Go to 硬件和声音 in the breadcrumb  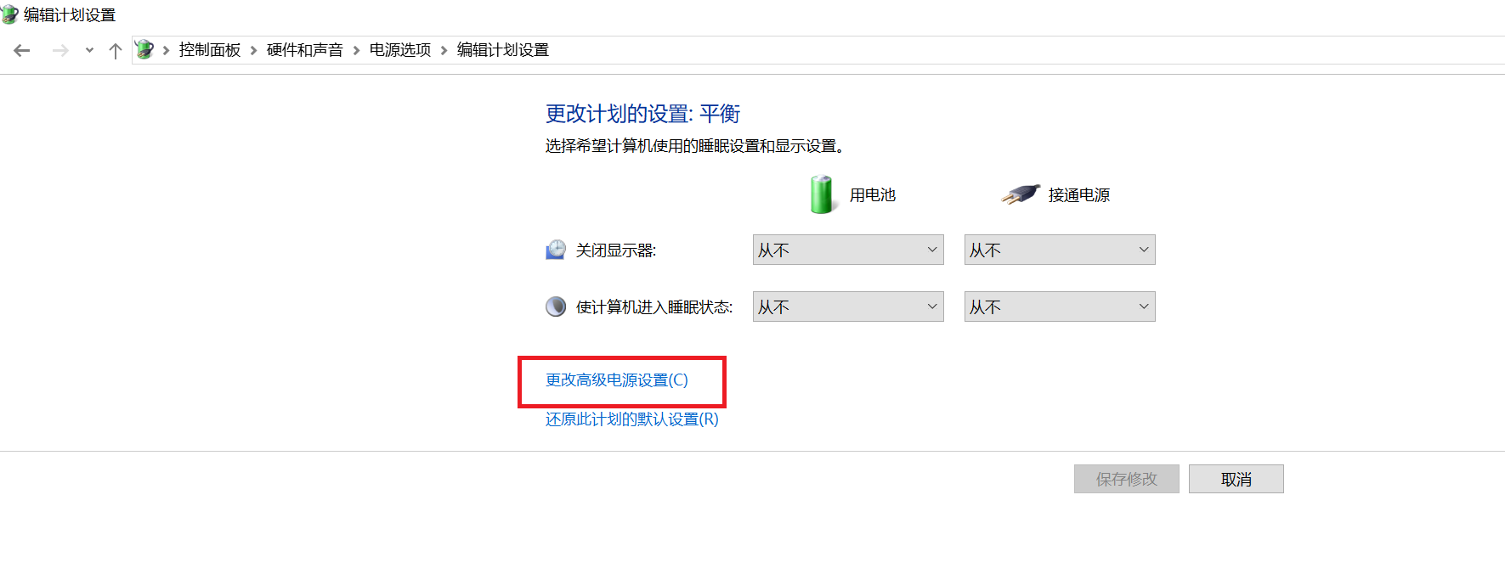[305, 50]
